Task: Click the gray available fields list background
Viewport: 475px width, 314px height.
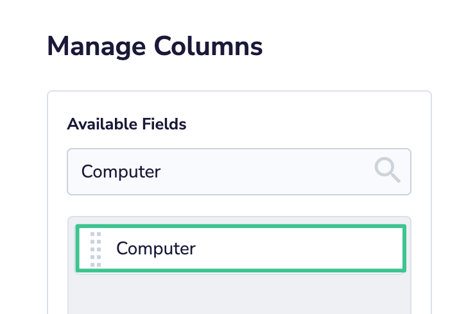Action: 239,293
